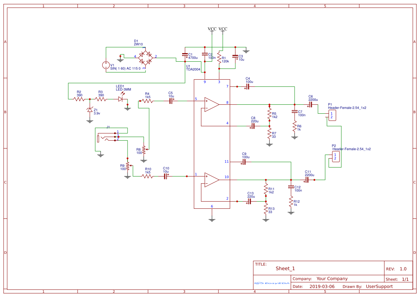Select the date 2019-03-06
The image size is (420, 297).
tap(322, 287)
